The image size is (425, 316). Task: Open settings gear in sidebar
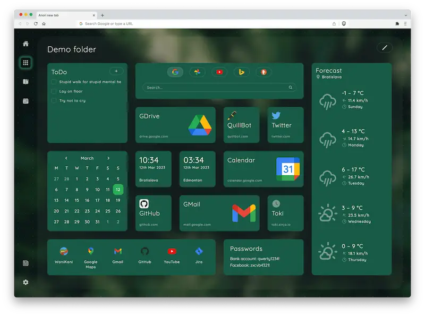tap(25, 283)
